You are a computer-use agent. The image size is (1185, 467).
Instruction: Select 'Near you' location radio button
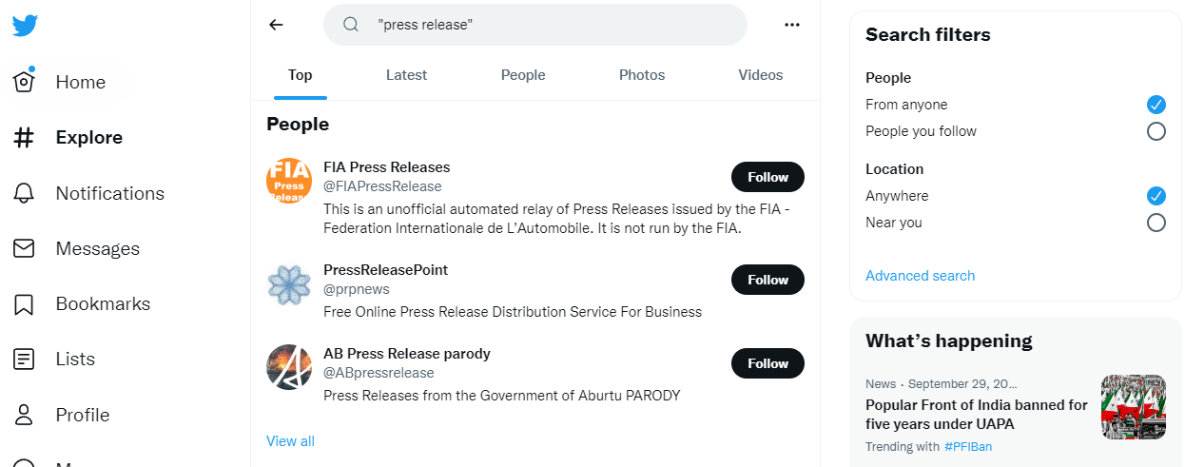(1156, 223)
